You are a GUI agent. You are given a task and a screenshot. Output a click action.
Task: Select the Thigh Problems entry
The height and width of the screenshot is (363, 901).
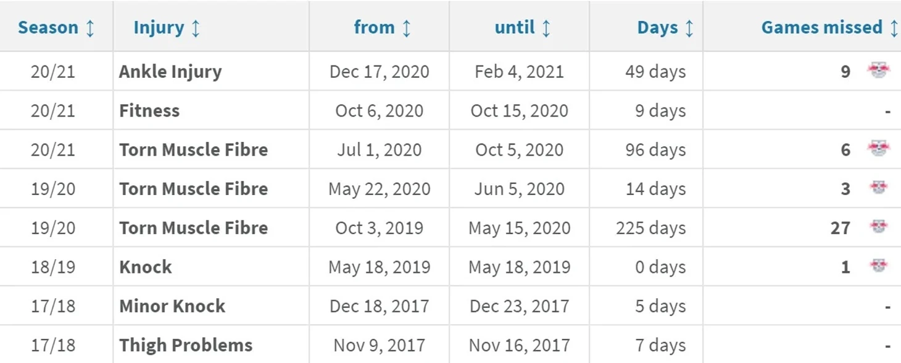pos(186,345)
